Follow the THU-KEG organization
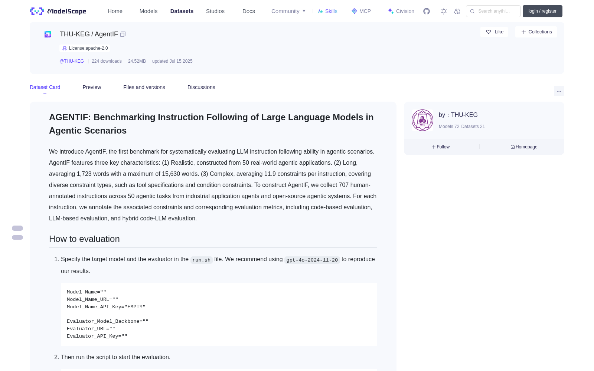This screenshot has width=594, height=371. [441, 147]
